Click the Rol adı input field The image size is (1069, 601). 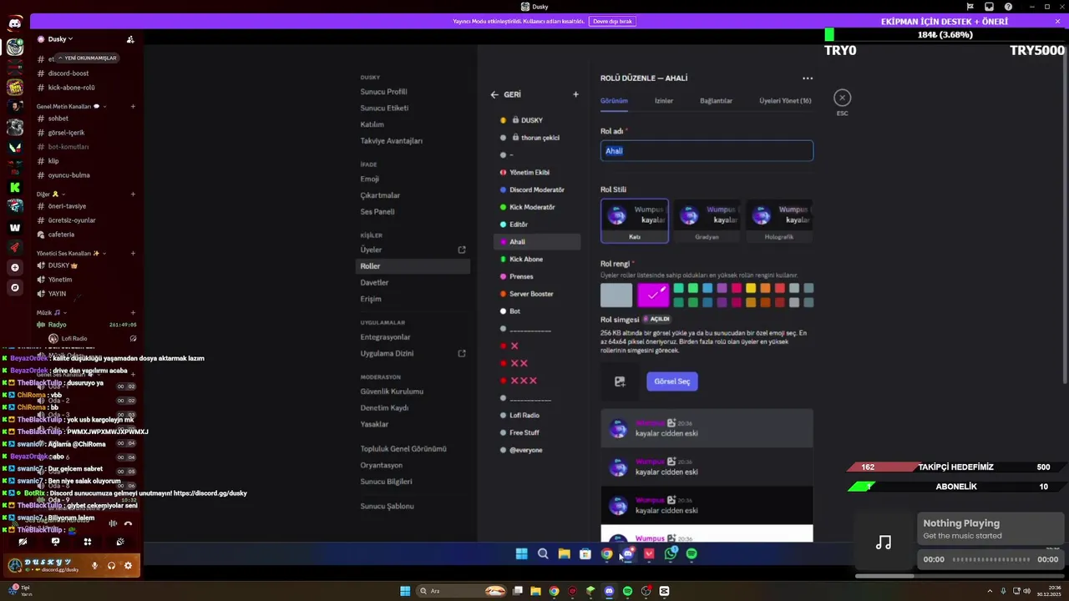707,151
